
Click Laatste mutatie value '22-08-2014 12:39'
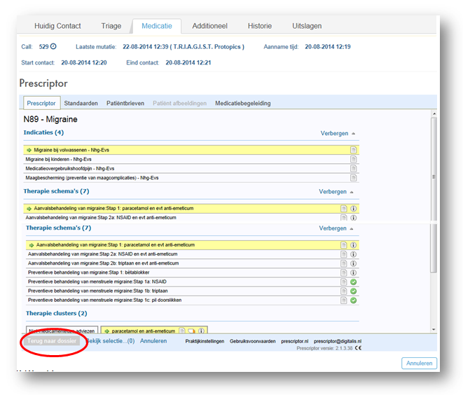tap(146, 47)
